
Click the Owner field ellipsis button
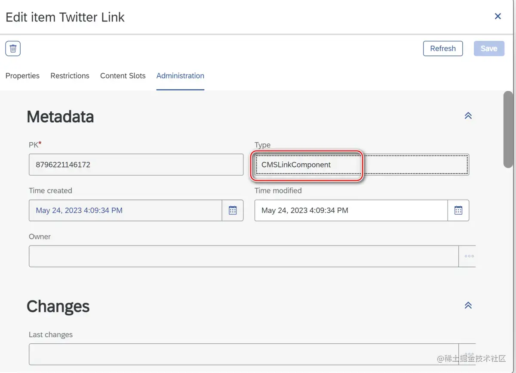[469, 256]
